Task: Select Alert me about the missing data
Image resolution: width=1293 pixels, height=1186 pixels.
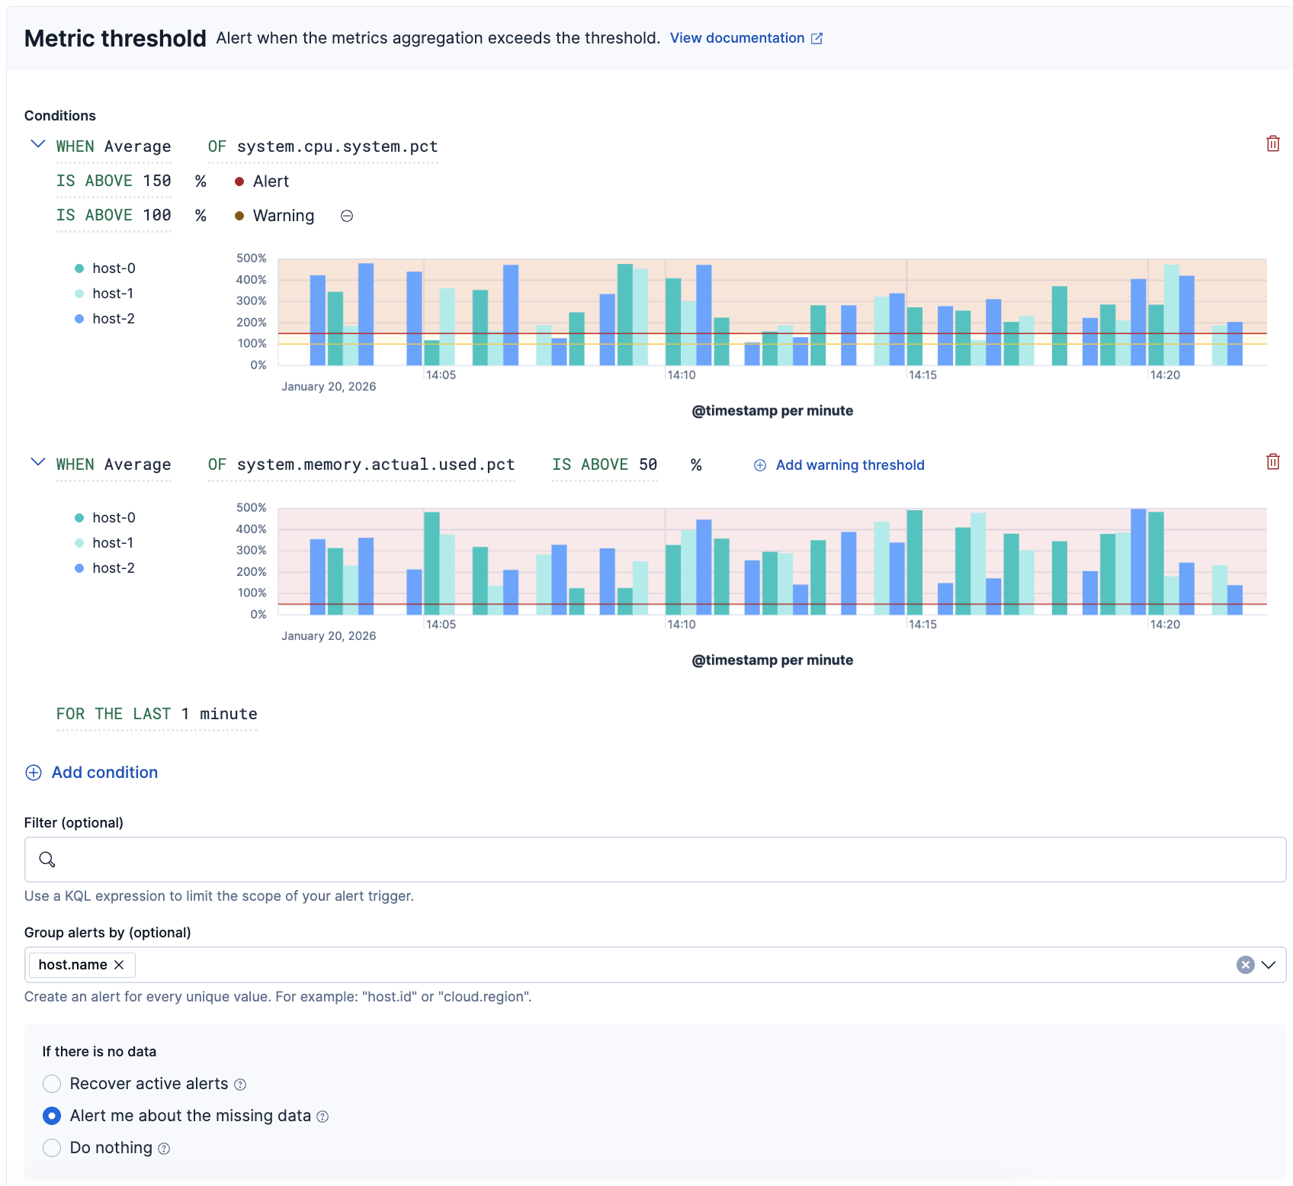Action: [52, 1116]
